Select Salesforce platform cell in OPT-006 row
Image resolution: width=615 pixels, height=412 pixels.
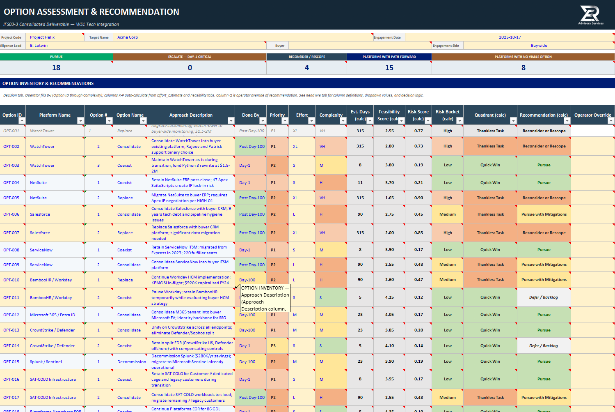click(x=55, y=214)
